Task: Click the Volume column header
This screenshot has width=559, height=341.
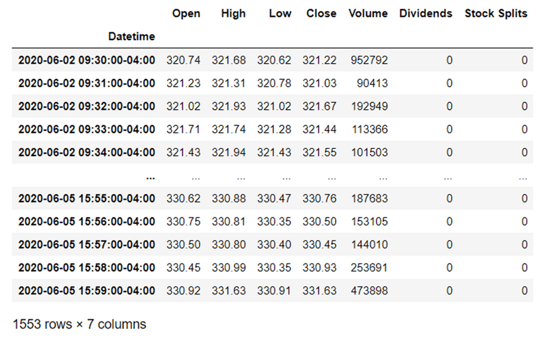Action: pyautogui.click(x=368, y=14)
